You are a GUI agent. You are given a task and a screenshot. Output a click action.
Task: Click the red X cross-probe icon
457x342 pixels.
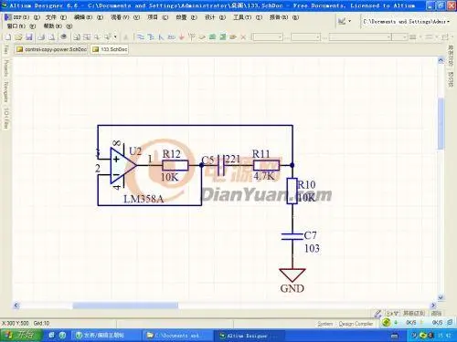pos(243,37)
